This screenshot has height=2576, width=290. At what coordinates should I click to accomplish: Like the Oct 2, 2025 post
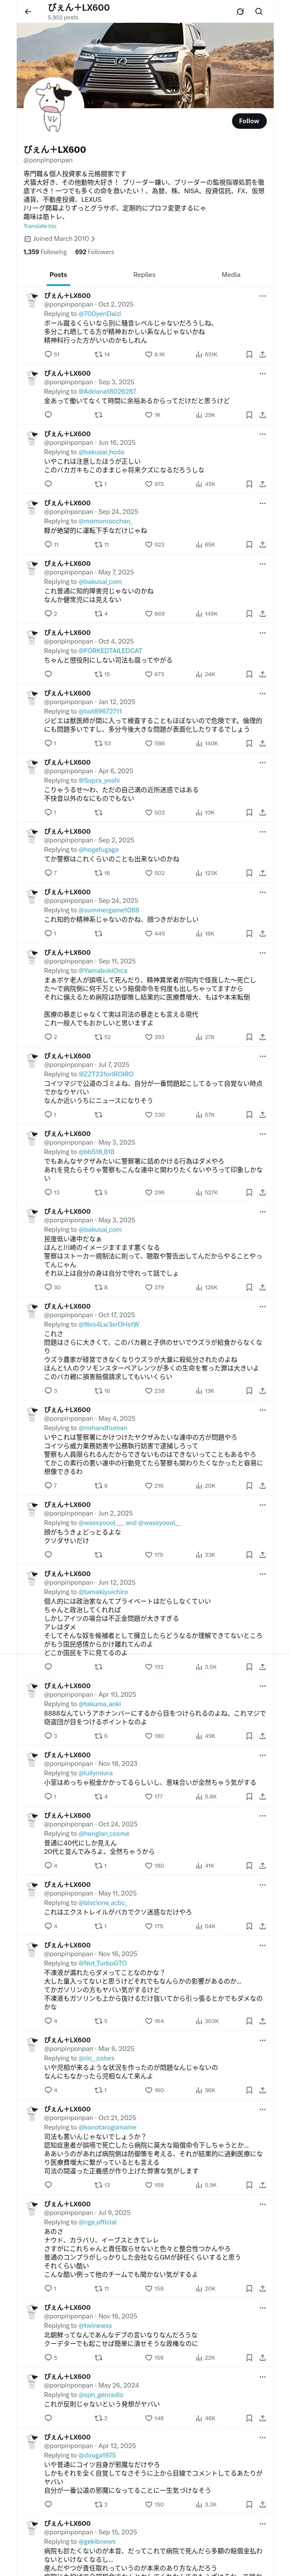(148, 354)
